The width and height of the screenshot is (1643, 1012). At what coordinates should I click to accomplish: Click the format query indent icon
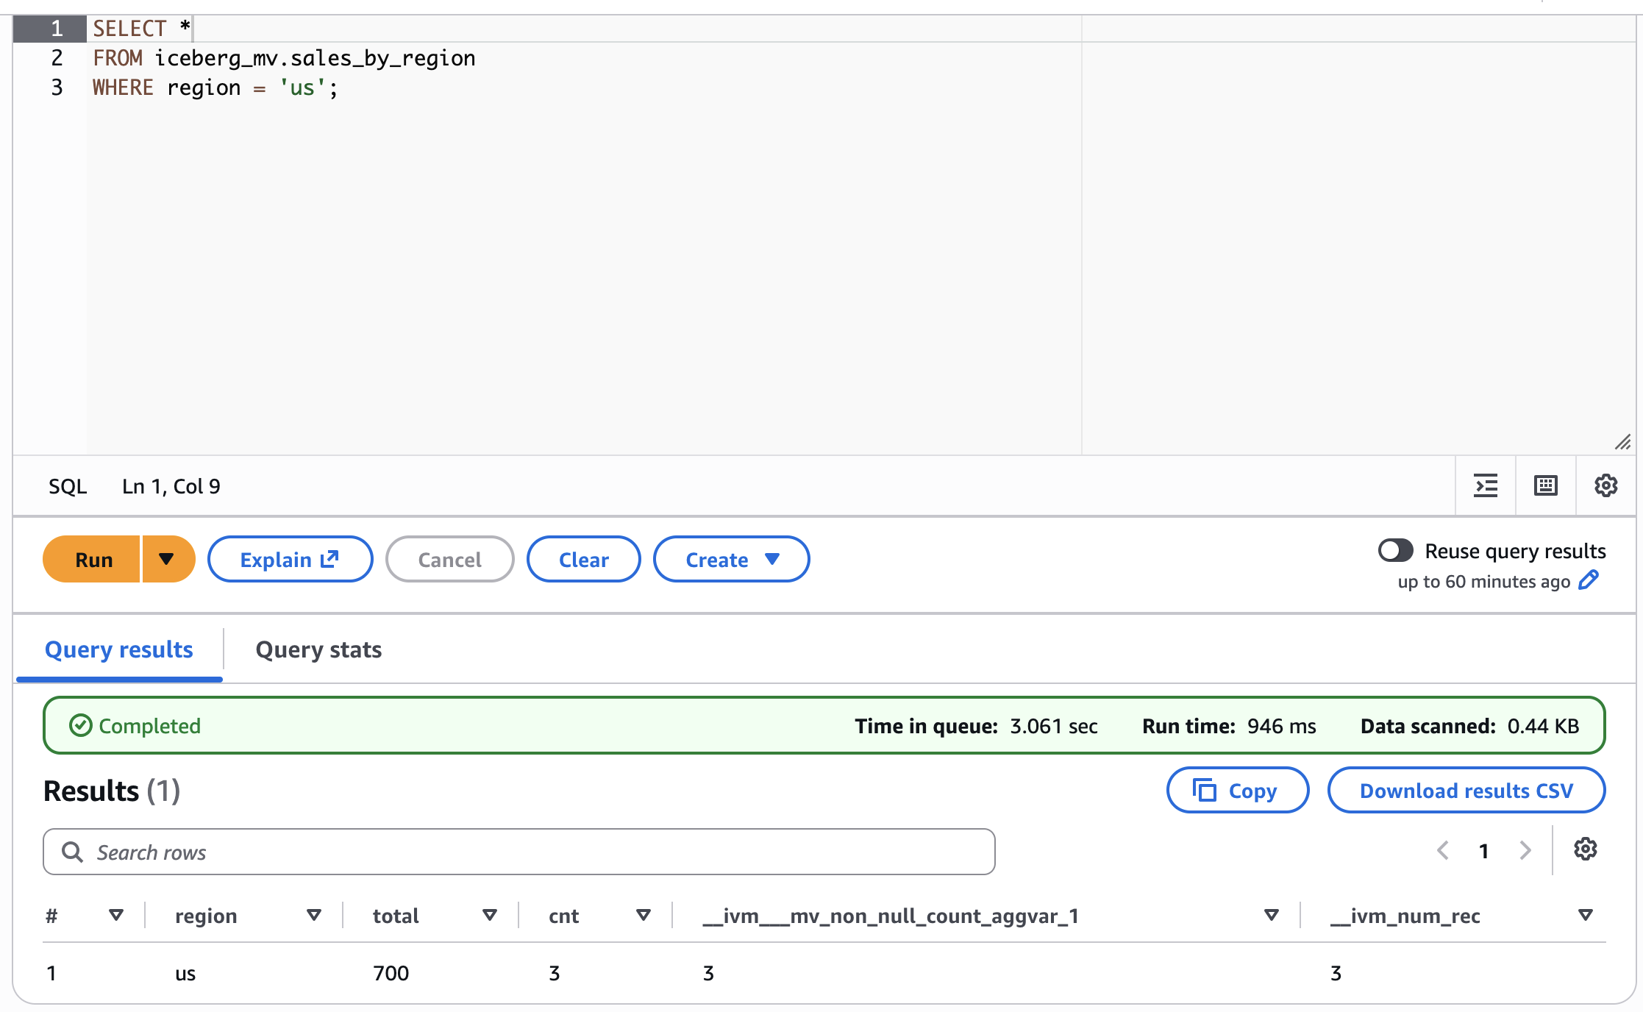tap(1486, 485)
